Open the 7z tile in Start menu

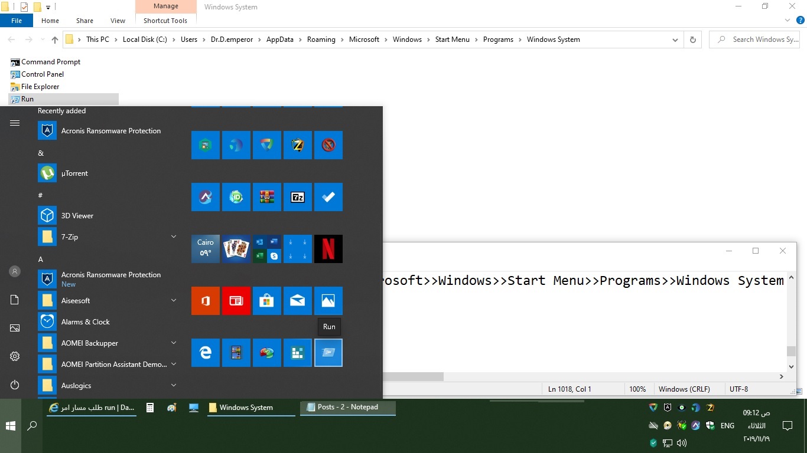point(298,197)
